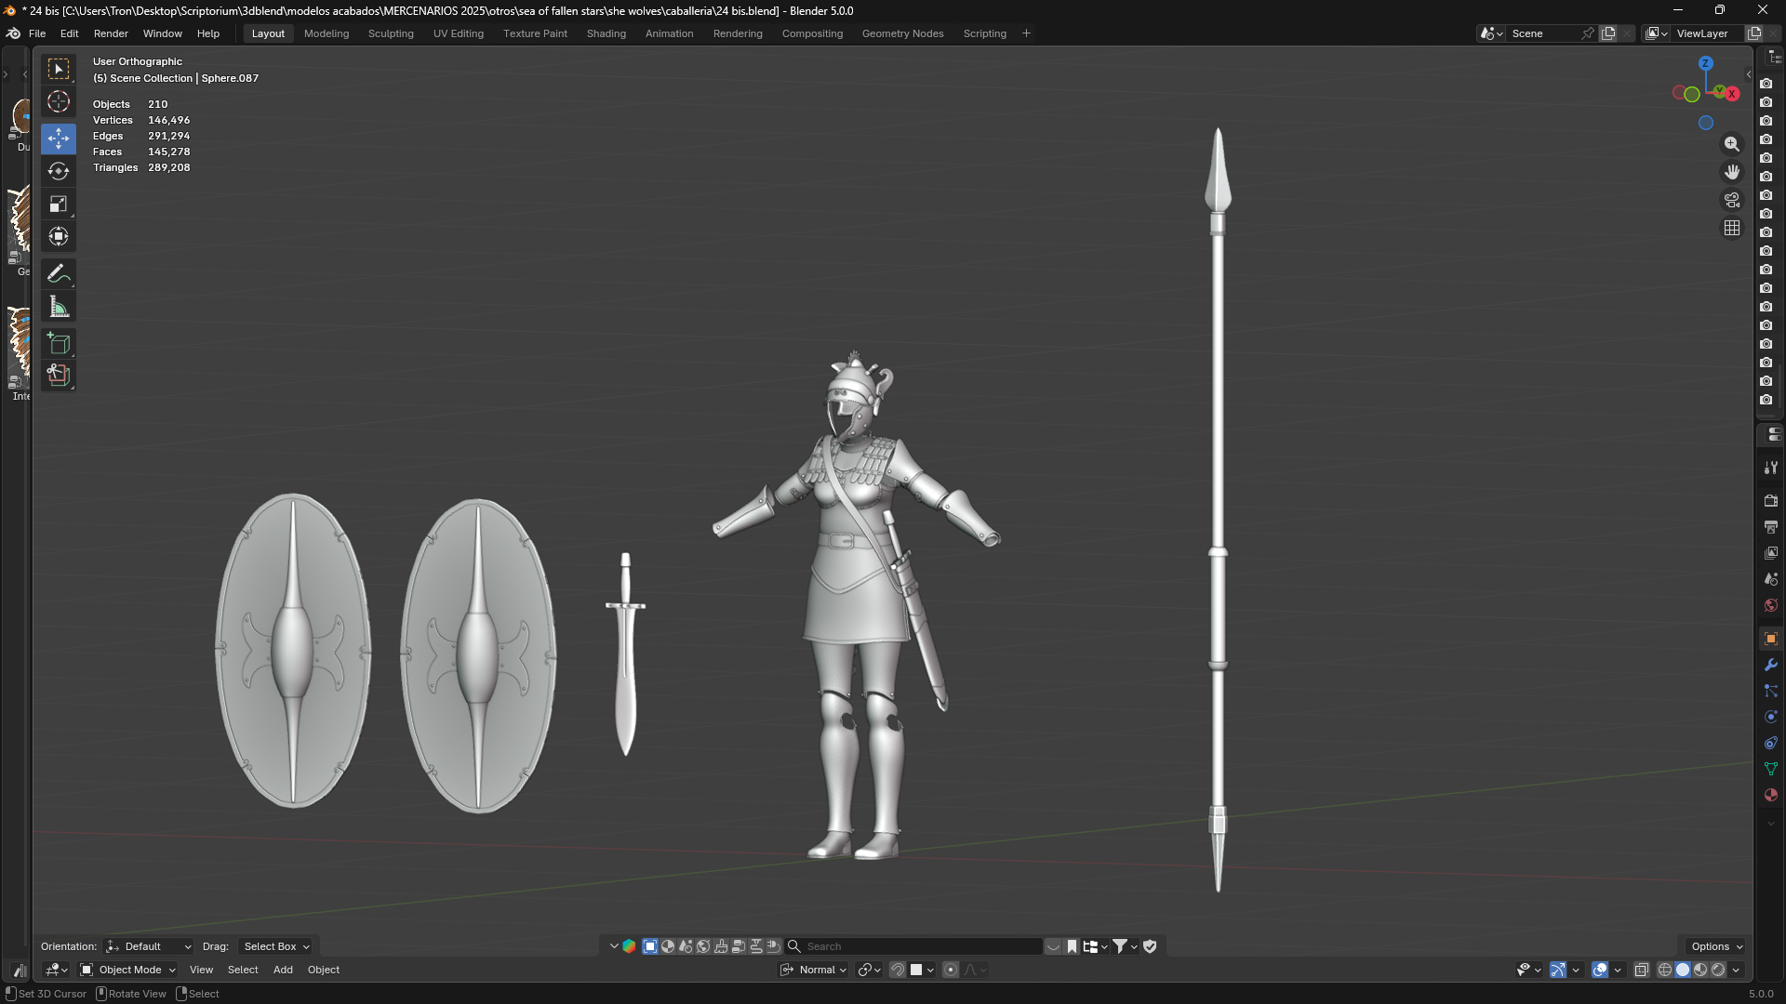Toggle X-Ray mode
This screenshot has height=1004, width=1786.
[1642, 970]
